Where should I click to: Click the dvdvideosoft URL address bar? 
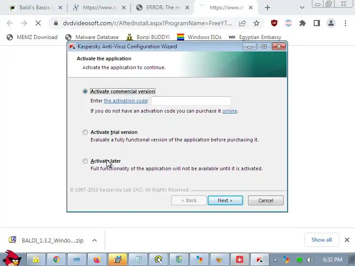(147, 23)
